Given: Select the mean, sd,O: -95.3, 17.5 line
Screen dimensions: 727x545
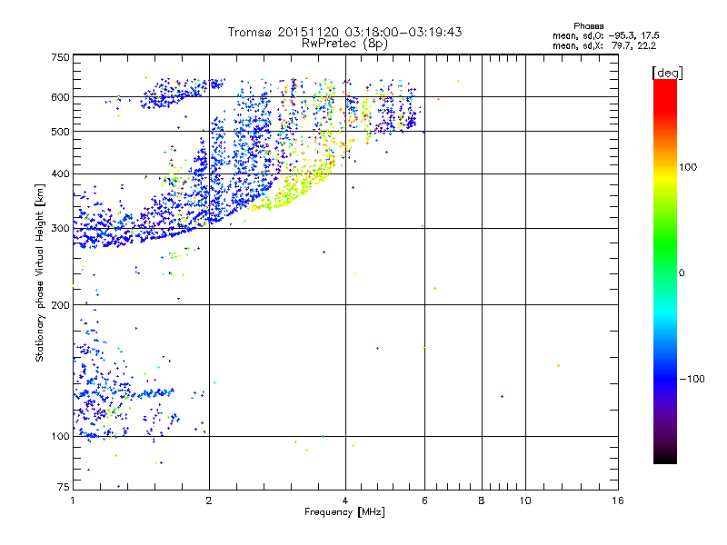Looking at the screenshot, I should point(606,35).
